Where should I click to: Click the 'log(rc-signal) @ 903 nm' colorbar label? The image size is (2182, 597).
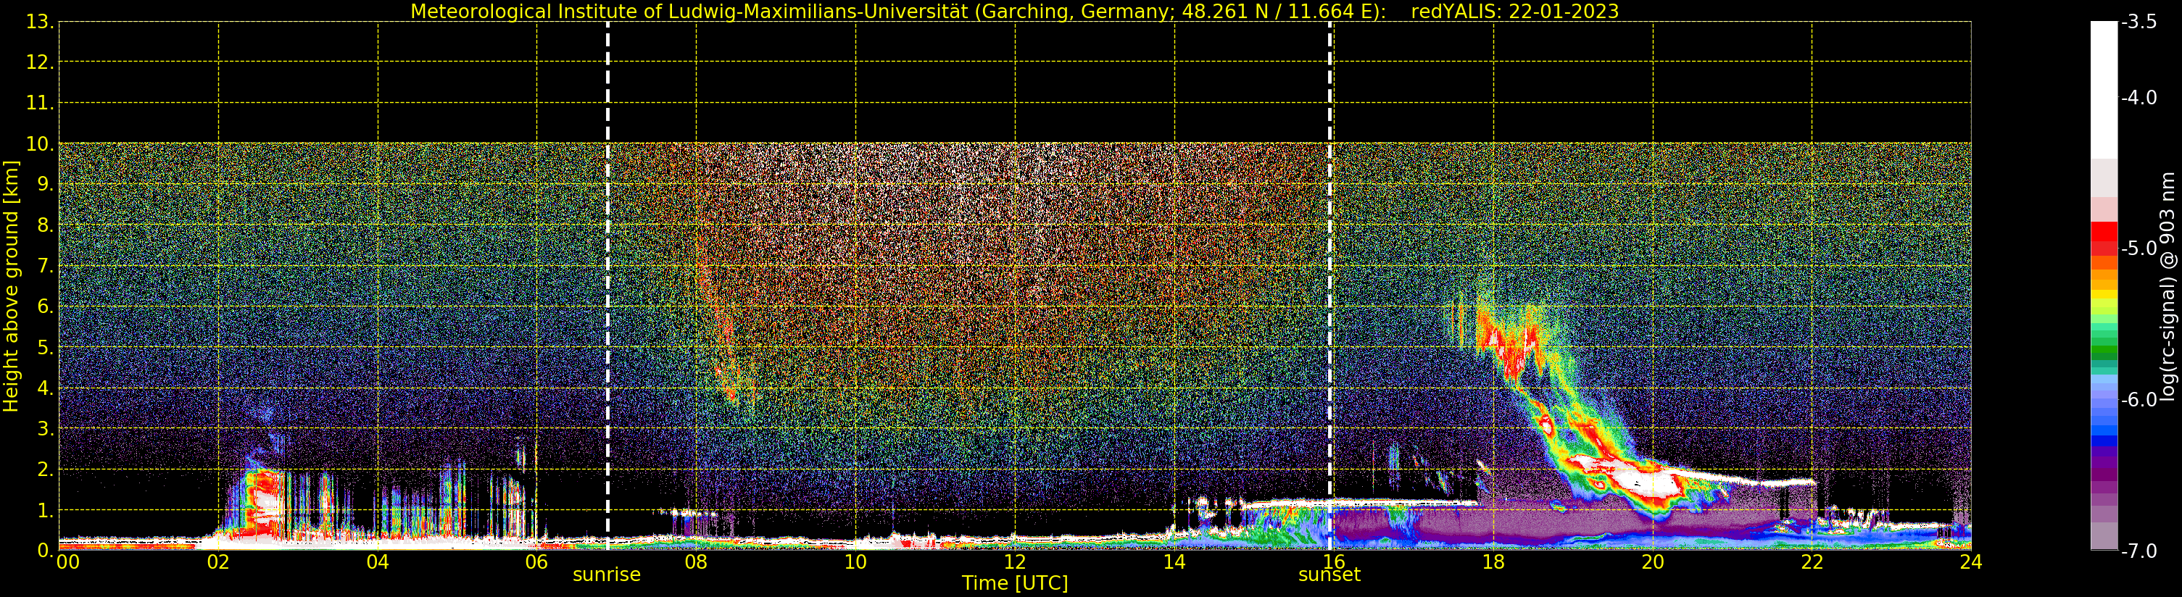2168,286
